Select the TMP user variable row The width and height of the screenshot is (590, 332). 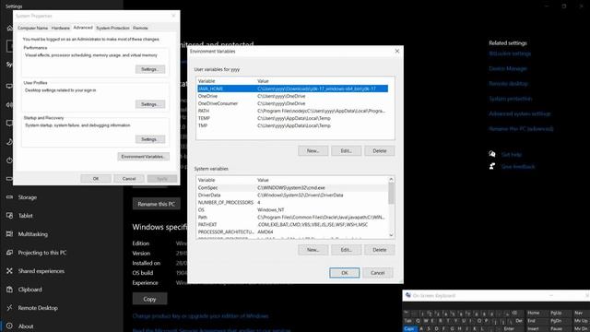coord(293,125)
